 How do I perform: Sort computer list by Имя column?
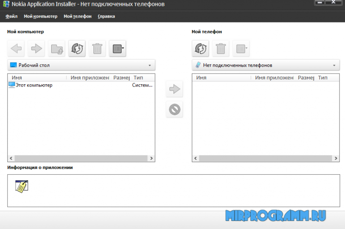(37, 78)
